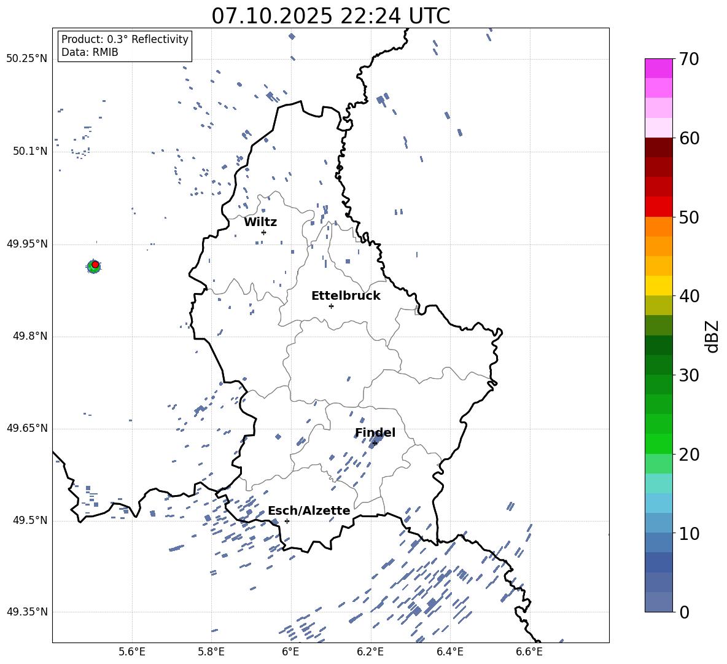Click the bright green swatch just above 20

coord(659,443)
